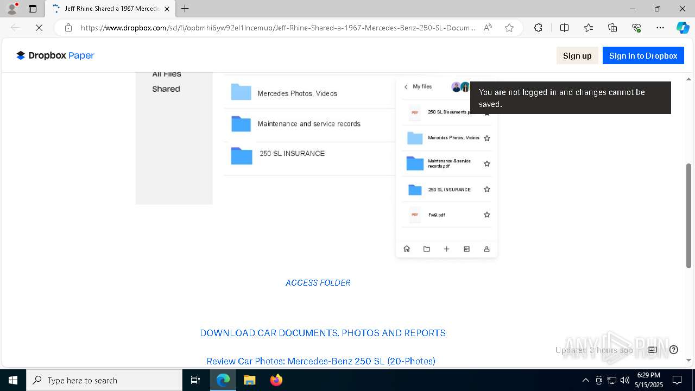This screenshot has width=695, height=391.
Task: Click the stop loading button in browser
Action: (x=39, y=28)
